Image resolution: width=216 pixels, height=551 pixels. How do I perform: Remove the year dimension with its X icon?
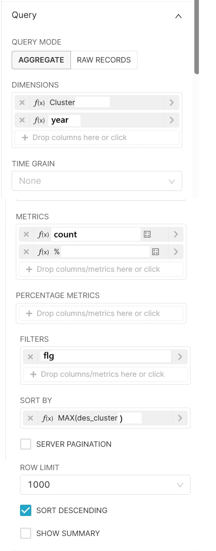click(x=22, y=120)
